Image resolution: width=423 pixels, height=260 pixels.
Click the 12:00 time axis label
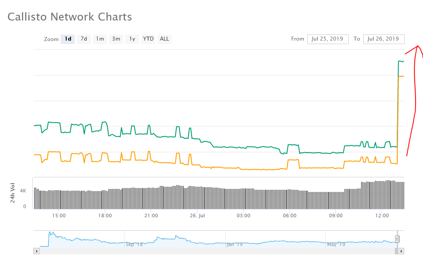click(x=382, y=216)
